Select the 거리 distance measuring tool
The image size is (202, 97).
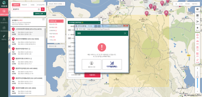pos(197,48)
